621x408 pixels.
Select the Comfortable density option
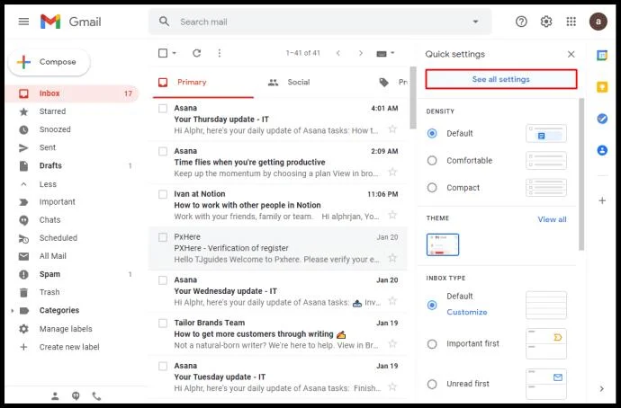click(x=432, y=161)
